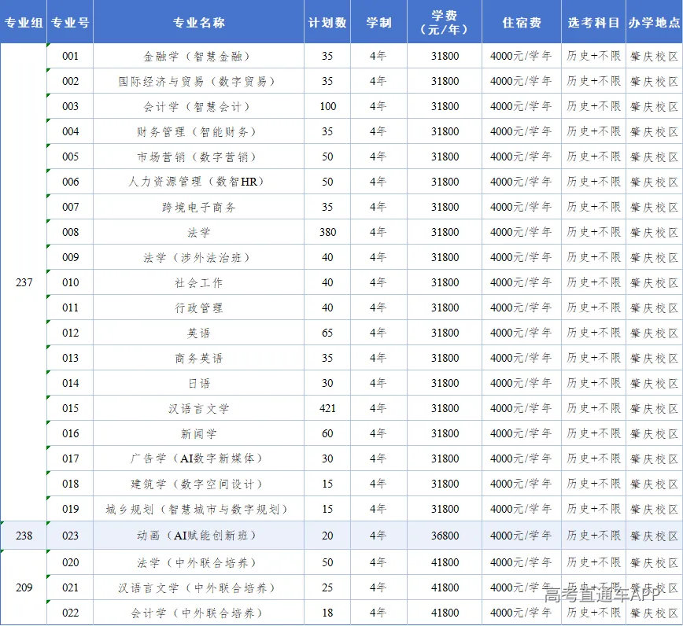The image size is (683, 626).
Task: Click the 专业组 237 merged cell
Action: [x=24, y=282]
